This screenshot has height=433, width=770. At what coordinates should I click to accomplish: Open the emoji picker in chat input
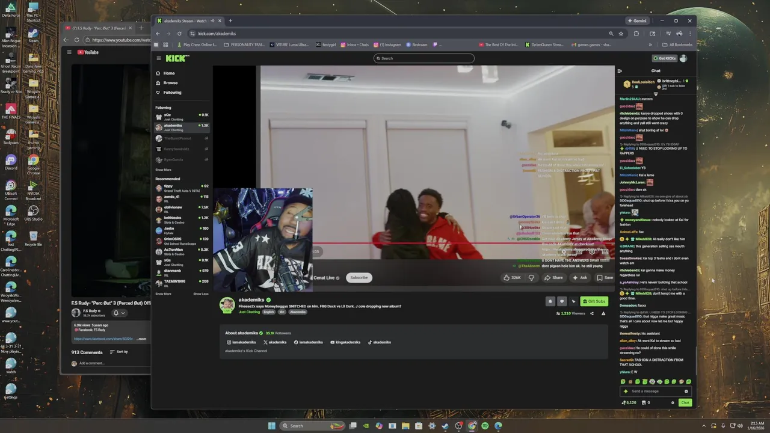tap(686, 392)
